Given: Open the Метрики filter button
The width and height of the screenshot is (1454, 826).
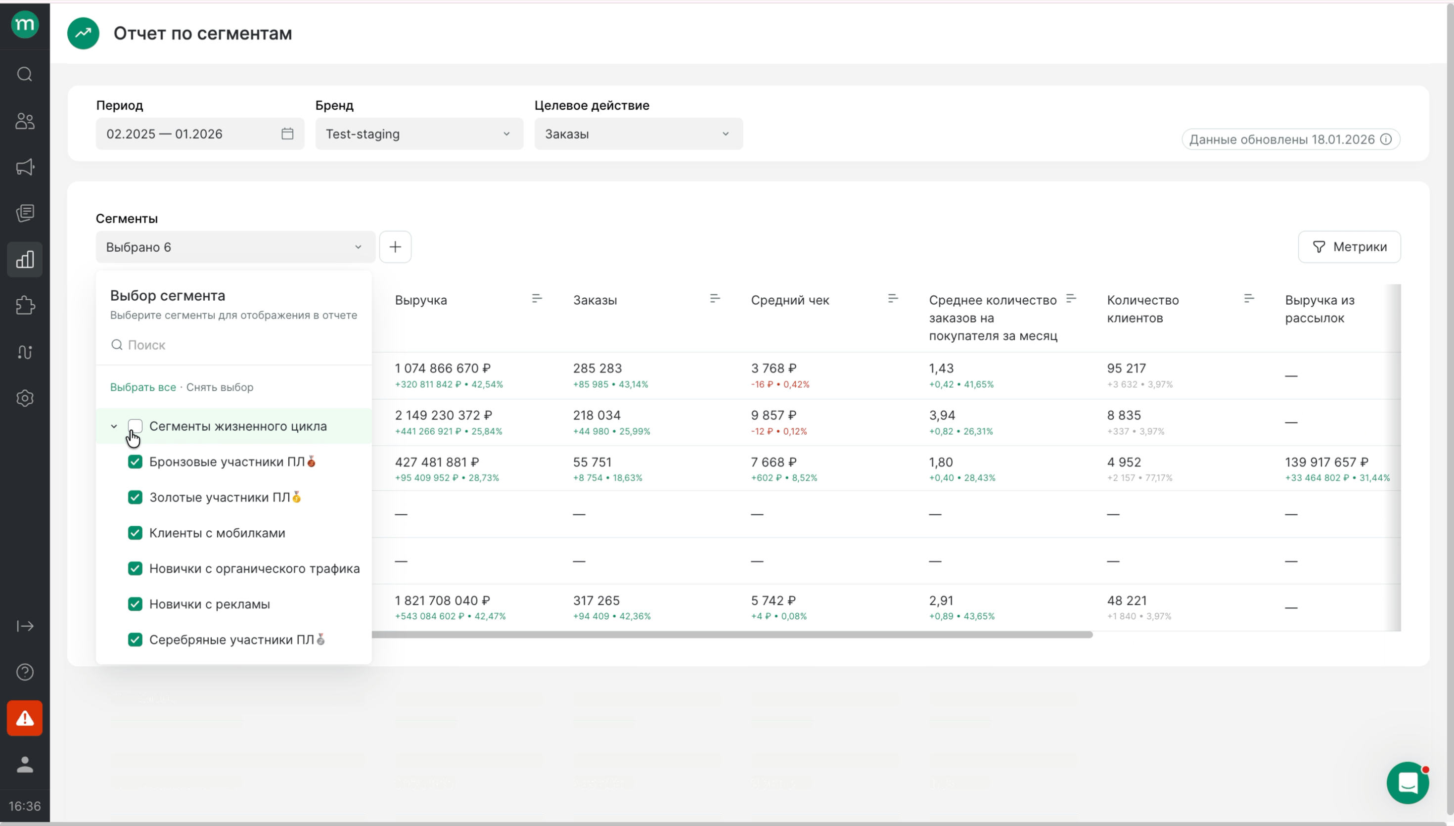Looking at the screenshot, I should tap(1349, 247).
